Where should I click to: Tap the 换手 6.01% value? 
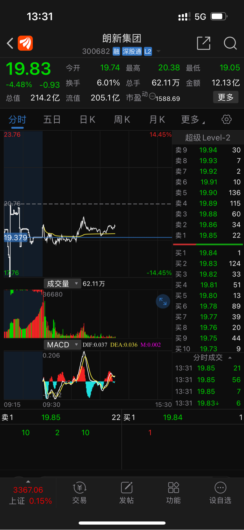108,83
